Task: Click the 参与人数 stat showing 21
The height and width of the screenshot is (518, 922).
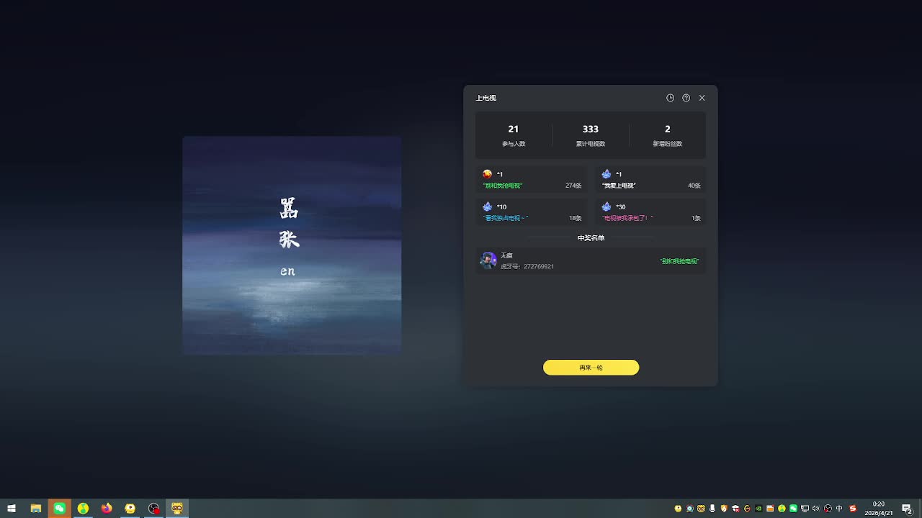Action: [514, 135]
